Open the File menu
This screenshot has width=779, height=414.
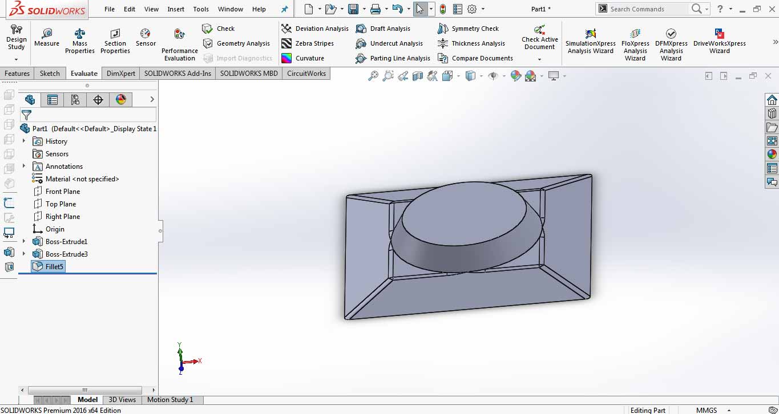[x=110, y=9]
